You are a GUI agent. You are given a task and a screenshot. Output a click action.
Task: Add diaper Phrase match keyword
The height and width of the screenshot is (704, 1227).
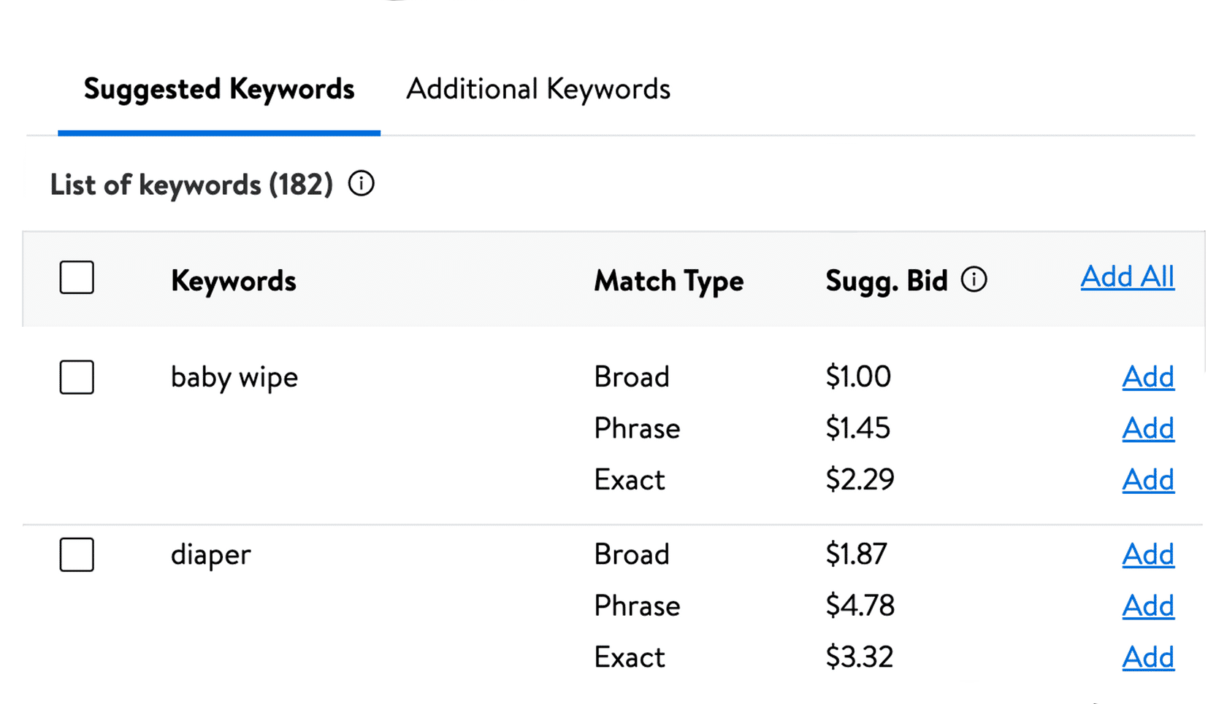coord(1147,606)
